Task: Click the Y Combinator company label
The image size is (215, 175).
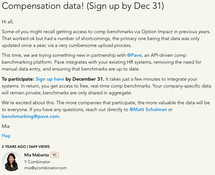Action: click(x=37, y=162)
